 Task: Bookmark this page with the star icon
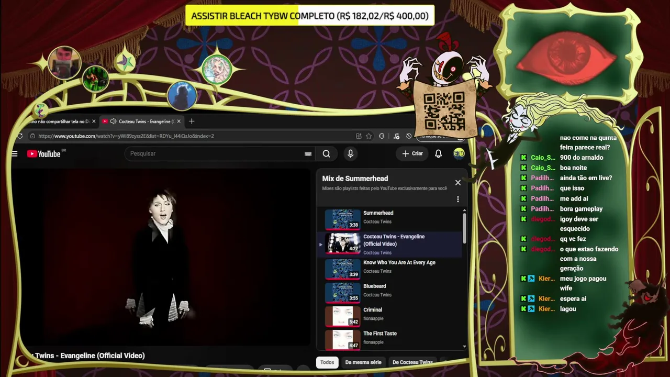[x=369, y=136]
